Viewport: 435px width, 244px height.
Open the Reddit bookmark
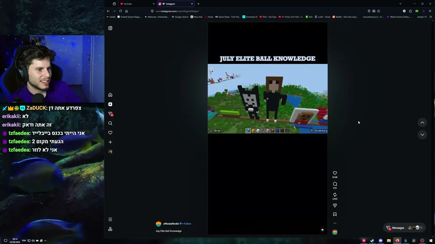click(x=345, y=17)
